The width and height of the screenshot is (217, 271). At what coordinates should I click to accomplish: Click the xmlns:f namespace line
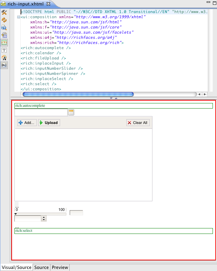pos(76,27)
